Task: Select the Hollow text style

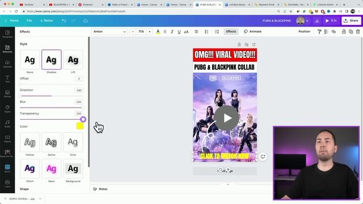Action: [x=29, y=142]
